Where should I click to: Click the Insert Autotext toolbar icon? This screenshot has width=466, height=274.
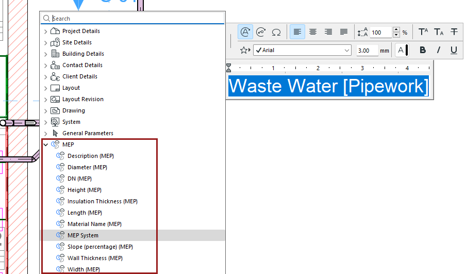point(245,32)
